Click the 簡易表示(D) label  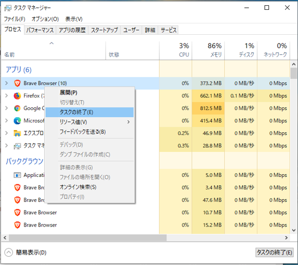pyautogui.click(x=31, y=253)
